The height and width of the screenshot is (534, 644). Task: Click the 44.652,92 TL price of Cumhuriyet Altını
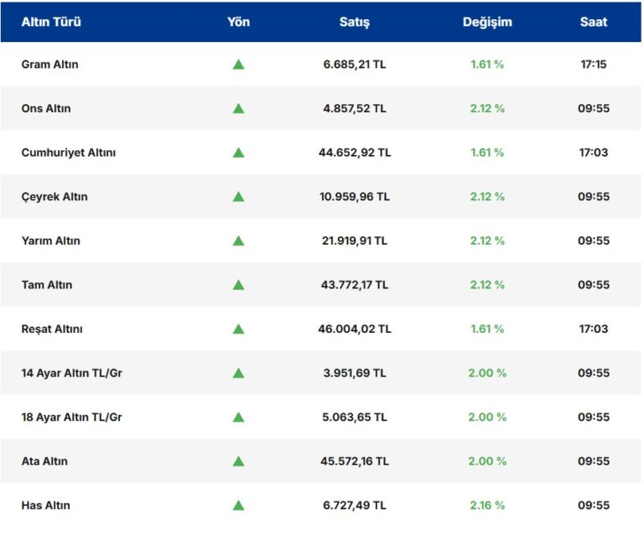355,153
